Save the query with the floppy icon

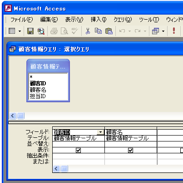[x=30, y=31]
